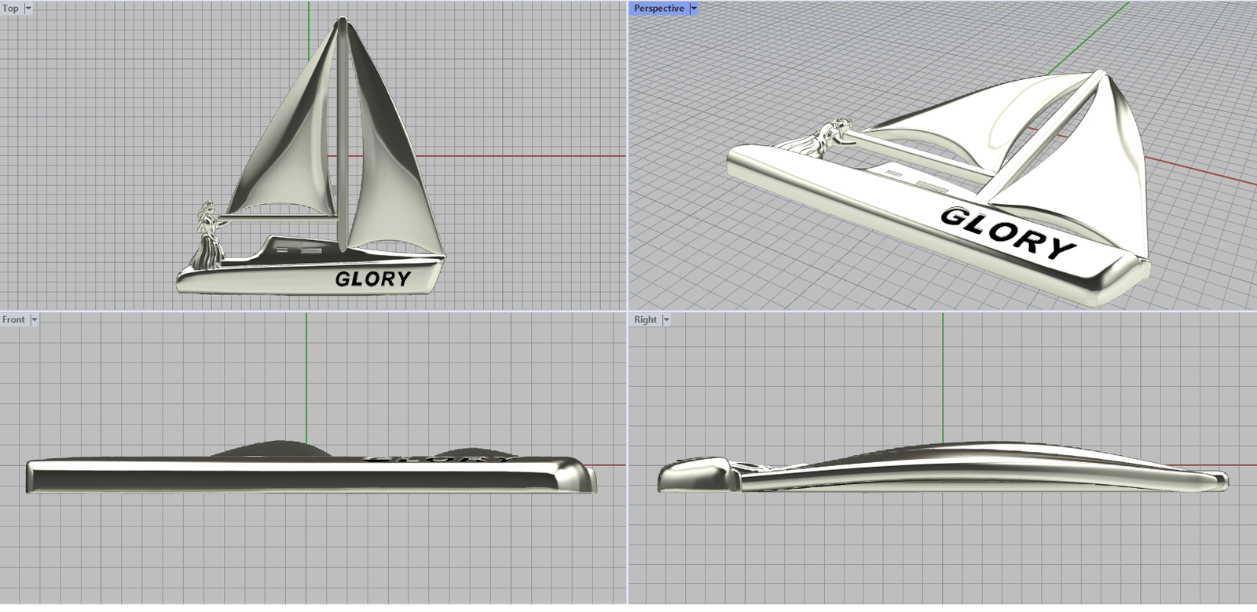The image size is (1257, 612).
Task: Open the Front viewport dropdown arrow menu
Action: pyautogui.click(x=34, y=319)
